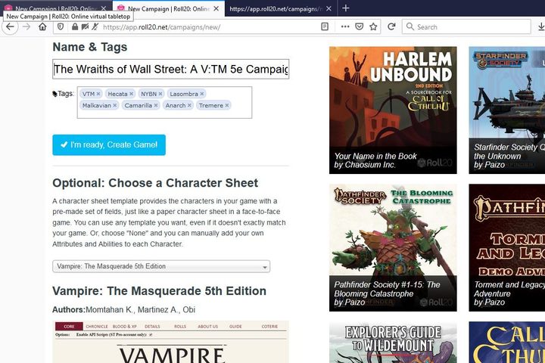545x363 pixels.
Task: Click the campaign name input field
Action: point(170,69)
